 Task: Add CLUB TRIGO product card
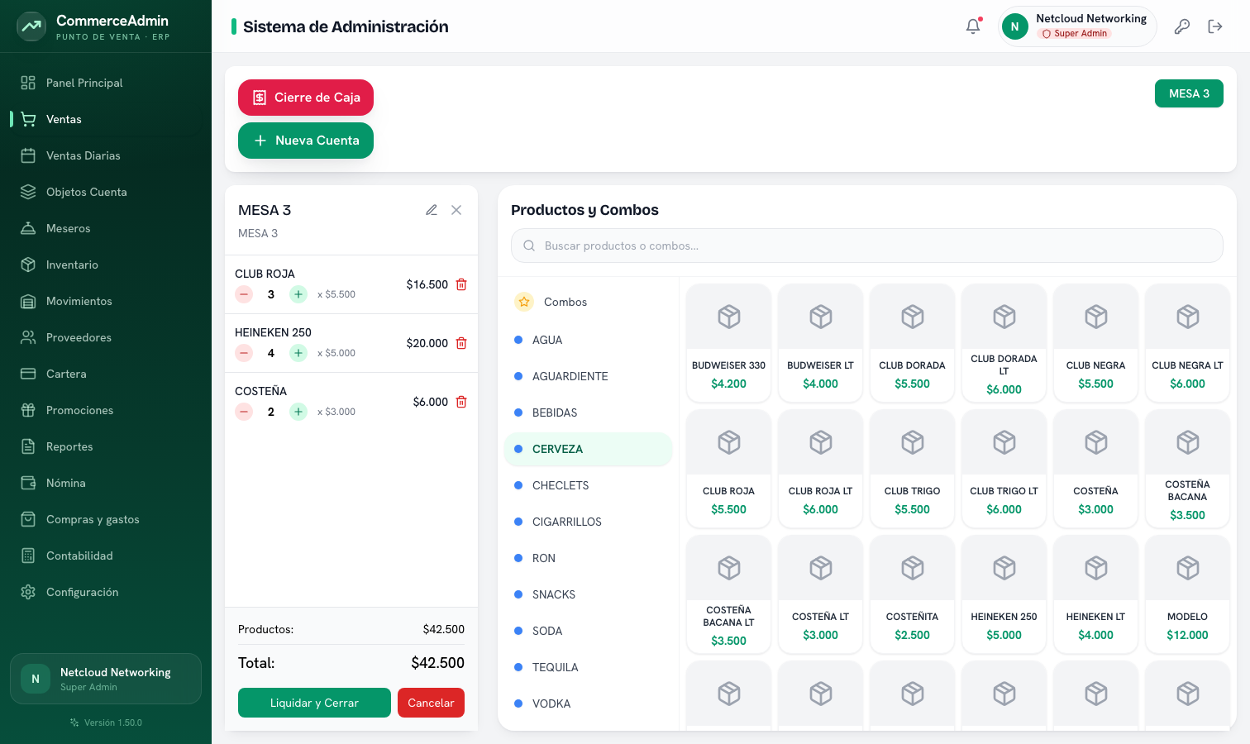(x=913, y=469)
